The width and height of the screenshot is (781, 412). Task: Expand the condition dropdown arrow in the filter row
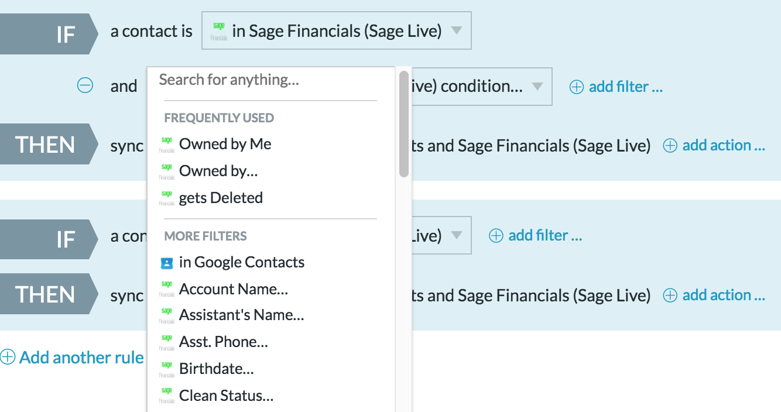[537, 87]
